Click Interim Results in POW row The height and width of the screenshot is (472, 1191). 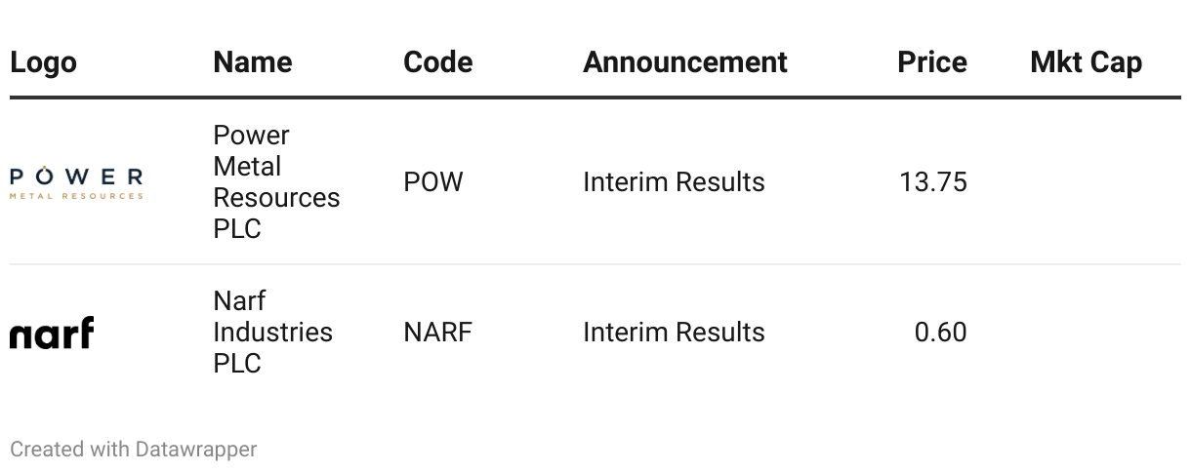pyautogui.click(x=674, y=182)
